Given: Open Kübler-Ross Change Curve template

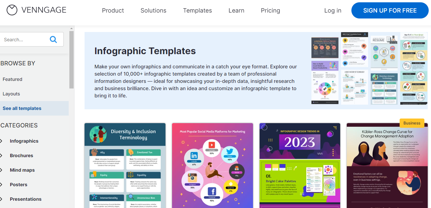Looking at the screenshot, I should (x=387, y=165).
